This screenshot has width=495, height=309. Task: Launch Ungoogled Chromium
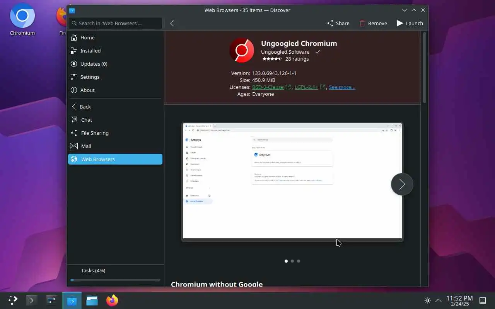click(x=410, y=23)
